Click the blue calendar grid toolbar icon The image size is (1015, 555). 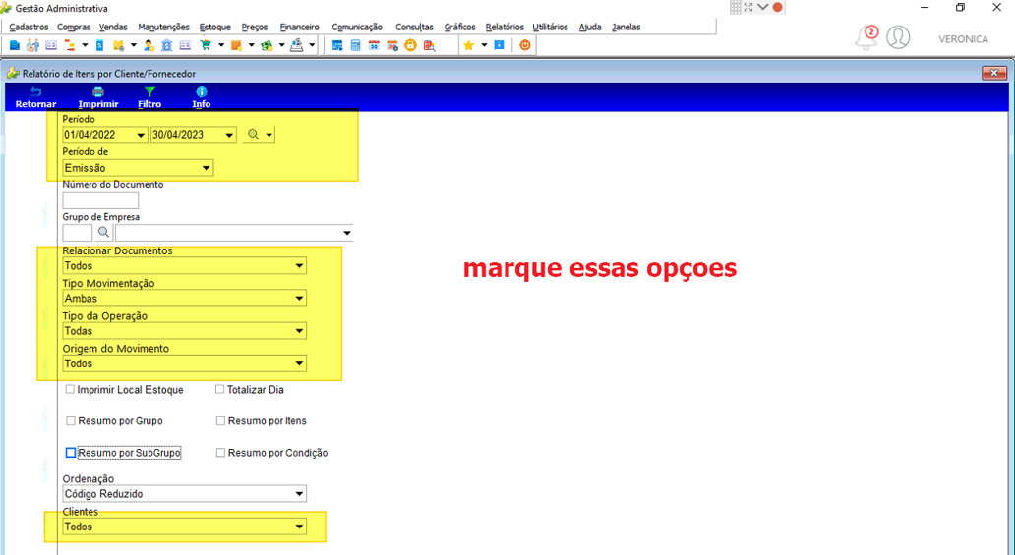[x=337, y=45]
